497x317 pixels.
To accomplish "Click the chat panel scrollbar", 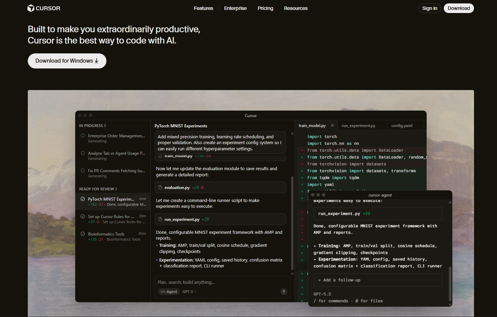I will point(292,223).
